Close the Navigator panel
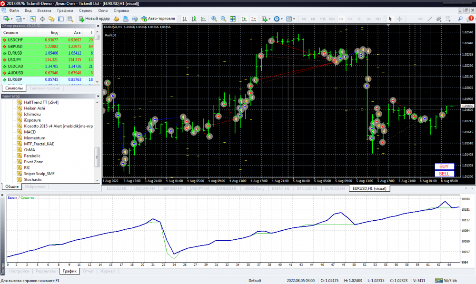This screenshot has width=476, height=284. click(98, 96)
